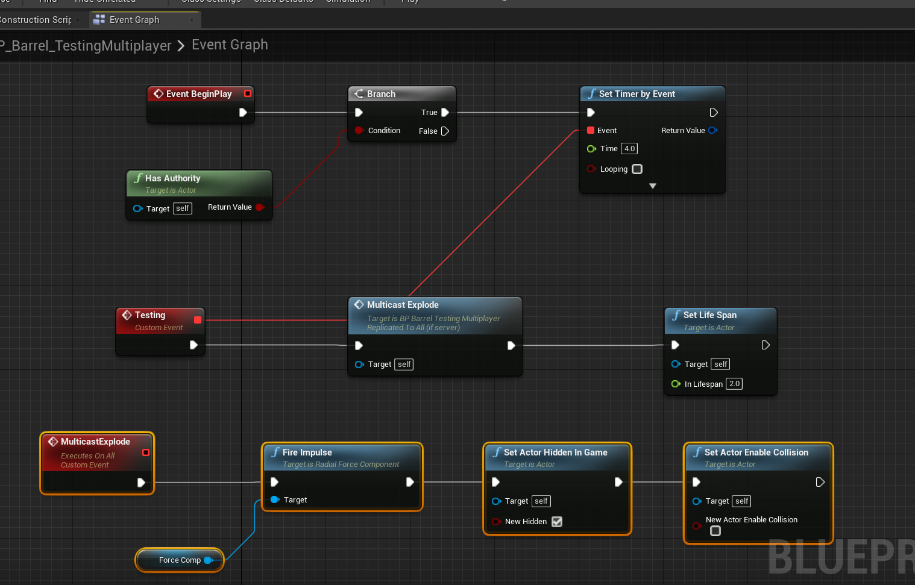Toggle the Looping checkbox
915x585 pixels.
coord(637,169)
